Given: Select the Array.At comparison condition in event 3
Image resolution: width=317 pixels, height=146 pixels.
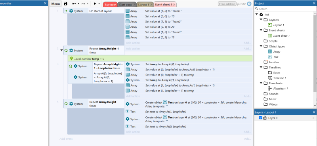Looking at the screenshot, I should click(109, 77).
